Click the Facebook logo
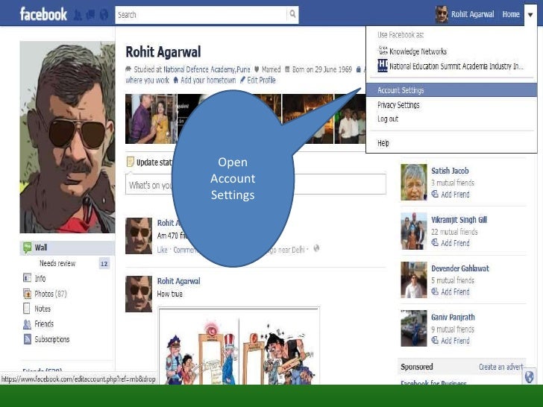Screen dimensions: 543x407 click(x=43, y=14)
